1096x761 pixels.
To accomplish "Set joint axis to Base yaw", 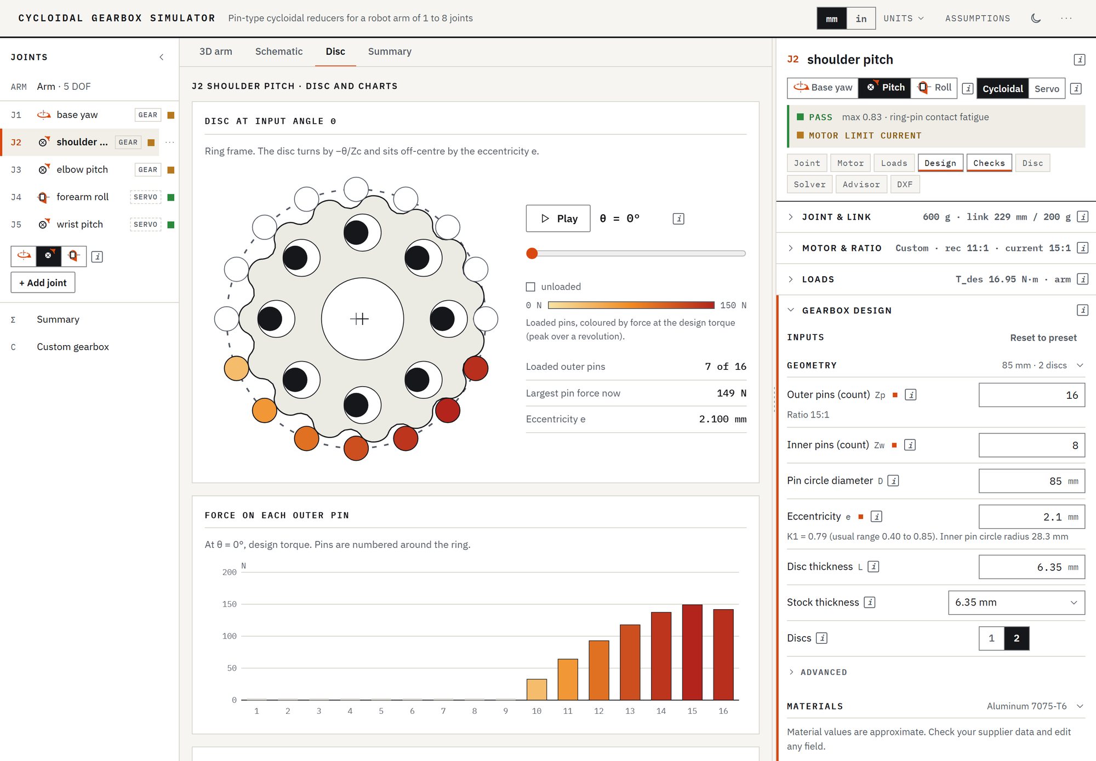I will (x=823, y=88).
